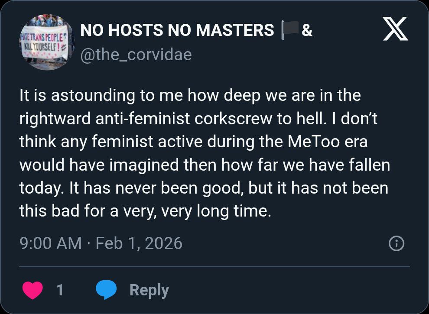Click the black flag emoji in the name
Image resolution: width=429 pixels, height=314 pixels.
[289, 30]
